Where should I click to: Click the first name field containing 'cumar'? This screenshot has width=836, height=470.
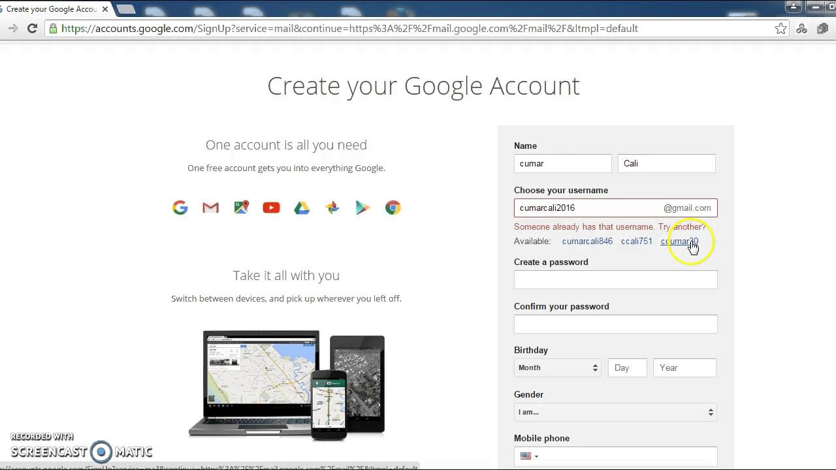click(x=563, y=163)
